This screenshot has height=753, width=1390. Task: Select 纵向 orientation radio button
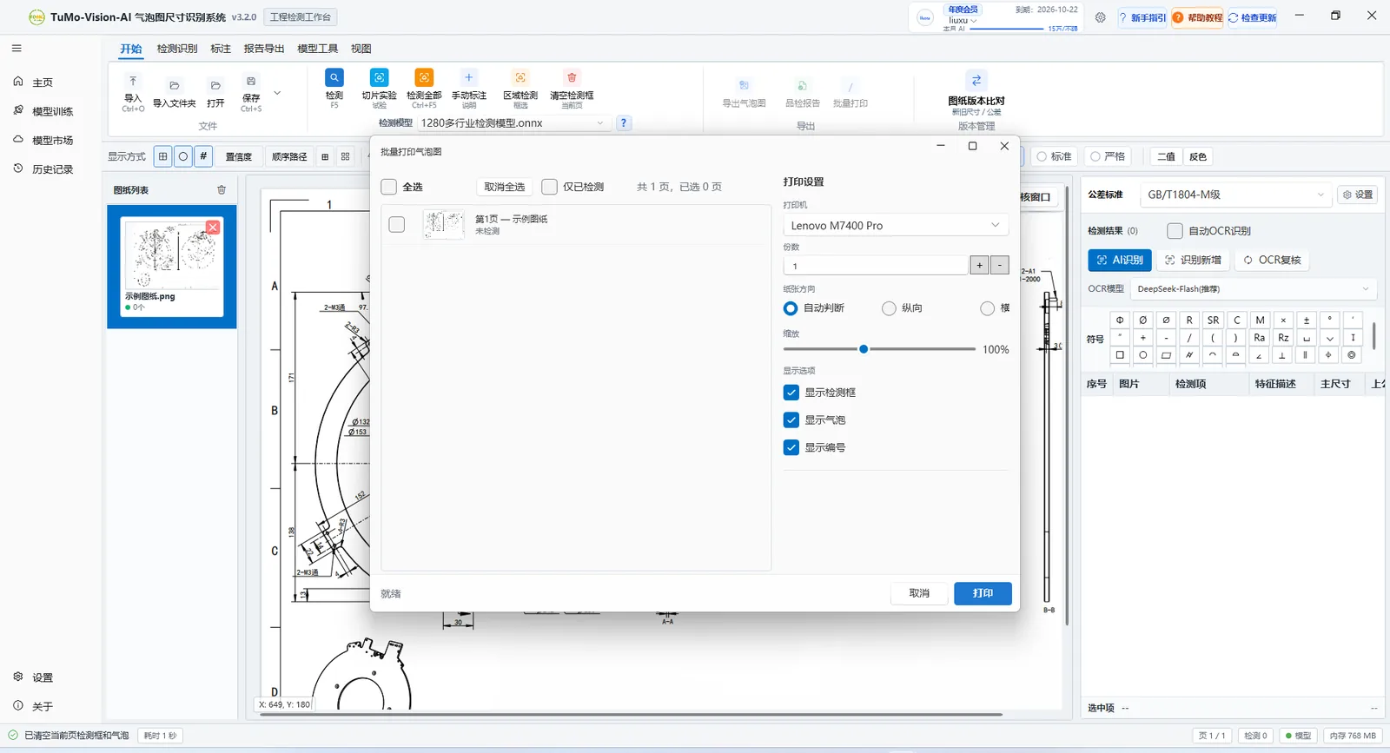point(889,308)
